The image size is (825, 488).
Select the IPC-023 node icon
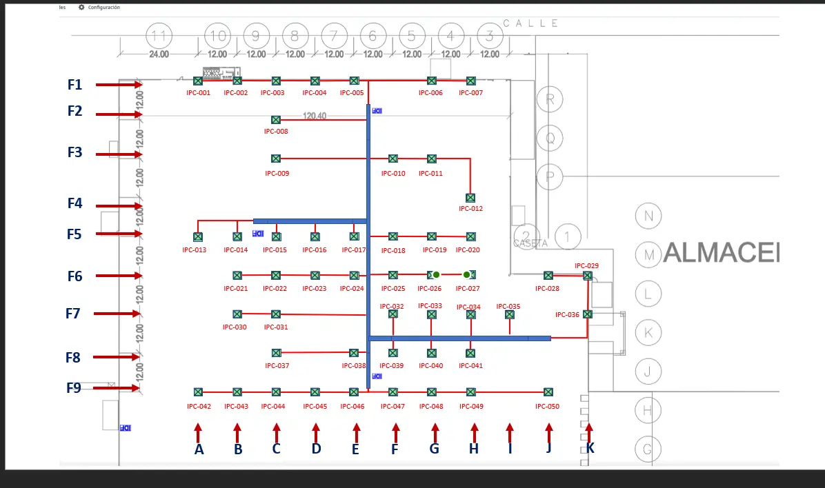315,275
